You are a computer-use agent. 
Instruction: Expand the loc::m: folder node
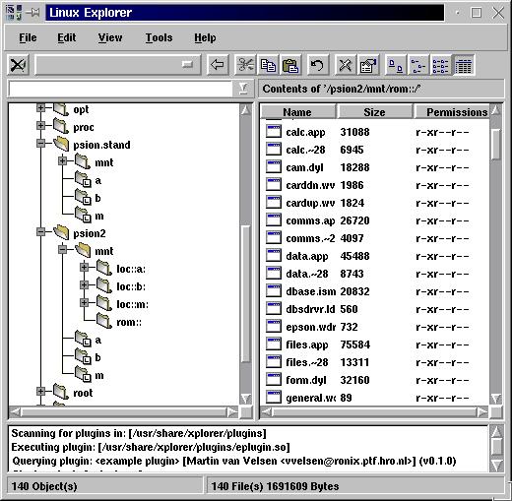click(84, 302)
